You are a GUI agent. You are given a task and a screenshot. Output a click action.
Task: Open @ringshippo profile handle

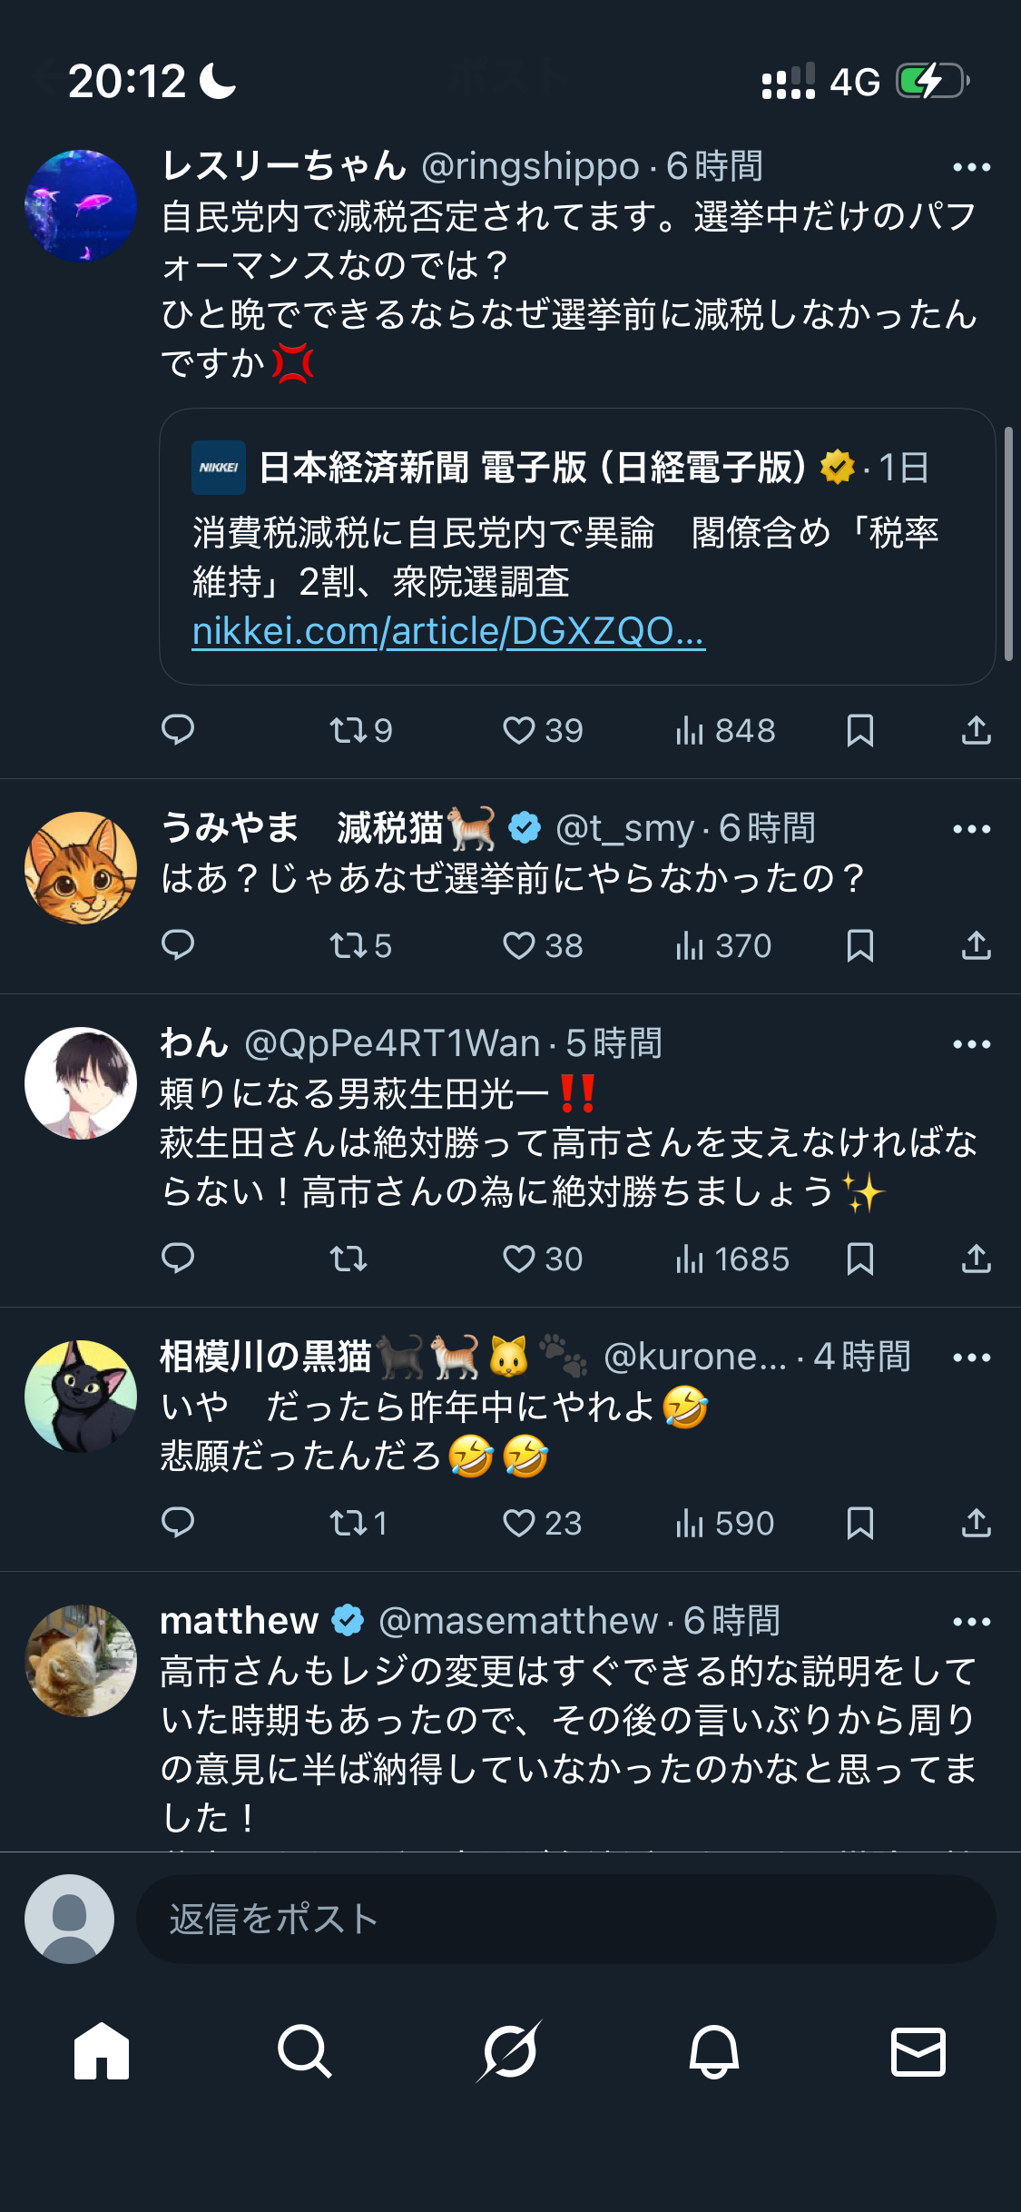point(530,167)
